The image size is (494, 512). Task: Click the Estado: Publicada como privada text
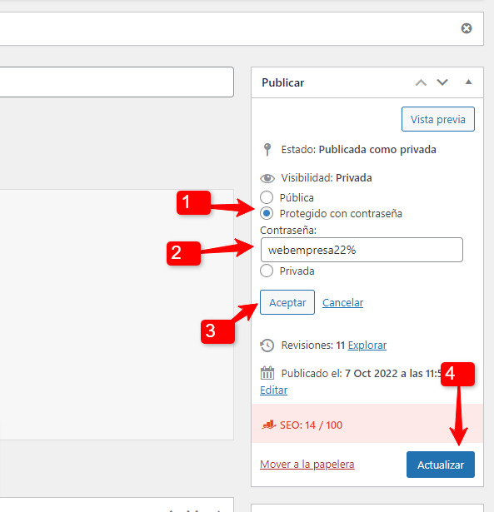(359, 150)
